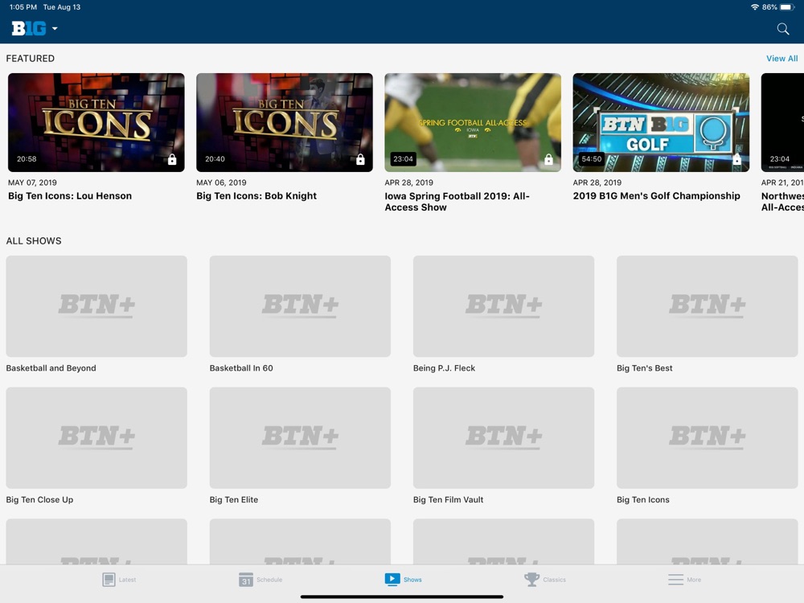Tap lock icon on Golf Championship video
The height and width of the screenshot is (603, 804).
coord(736,159)
